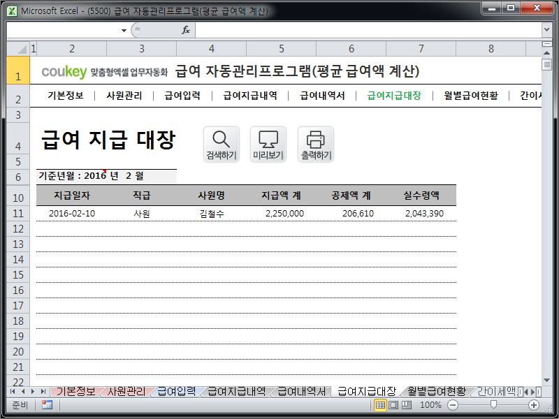Open the 급여지급내역 navigation link
This screenshot has width=559, height=419.
click(x=250, y=96)
